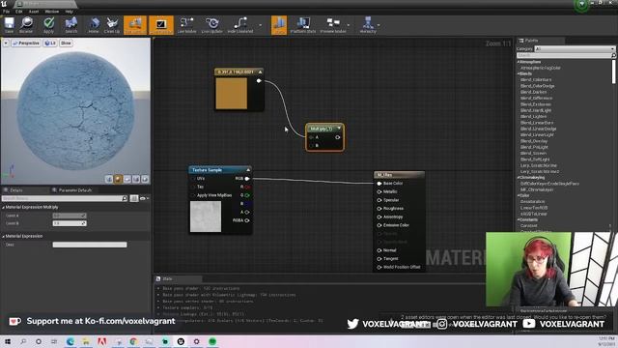Toggle the orange toolbar button left of Live Nodes

tap(161, 25)
